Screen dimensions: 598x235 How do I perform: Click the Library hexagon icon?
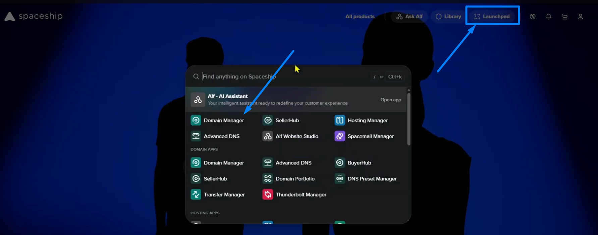click(438, 16)
